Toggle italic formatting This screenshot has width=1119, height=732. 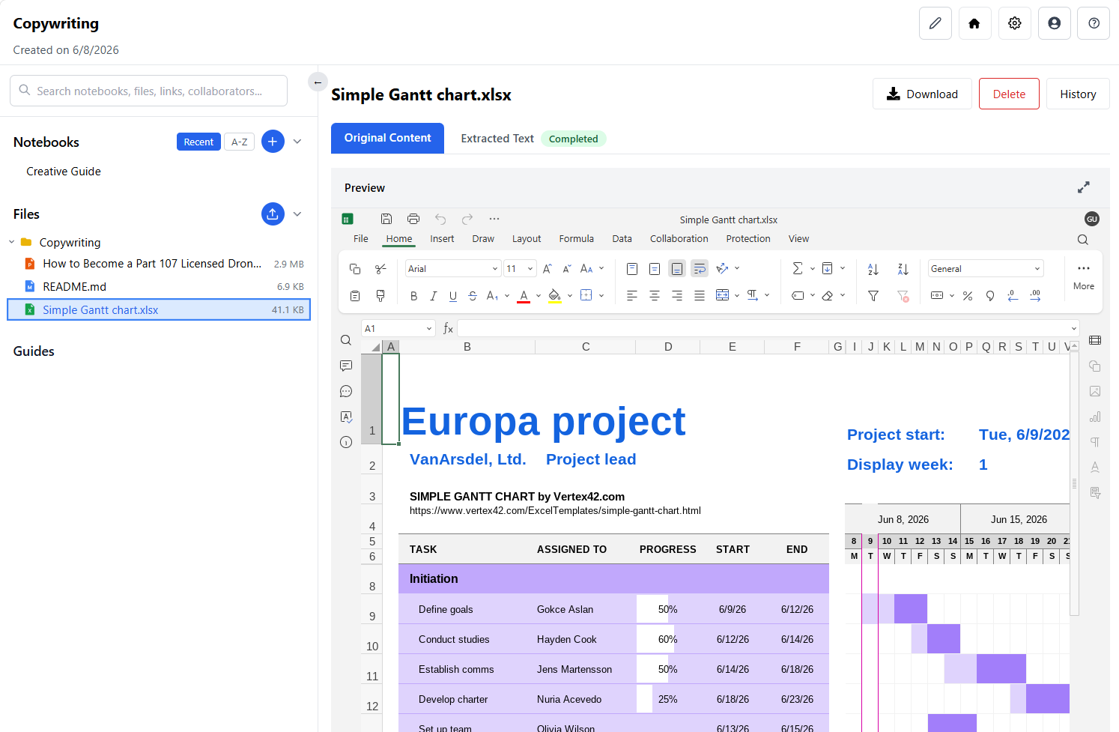(433, 296)
